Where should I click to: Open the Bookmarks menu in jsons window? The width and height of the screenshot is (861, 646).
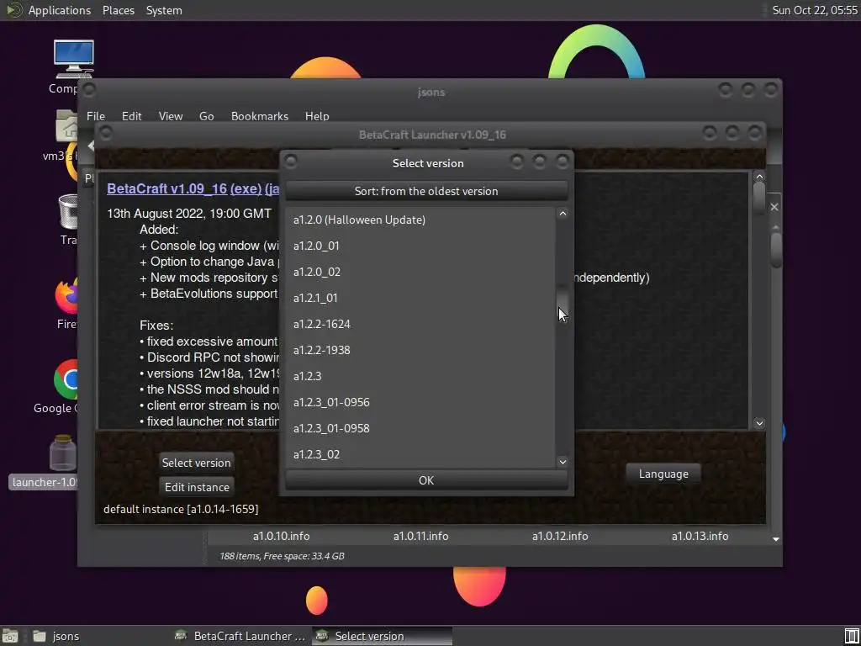point(260,116)
